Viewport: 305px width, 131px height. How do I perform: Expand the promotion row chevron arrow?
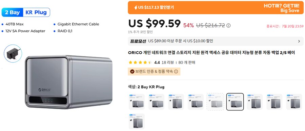point(299,41)
